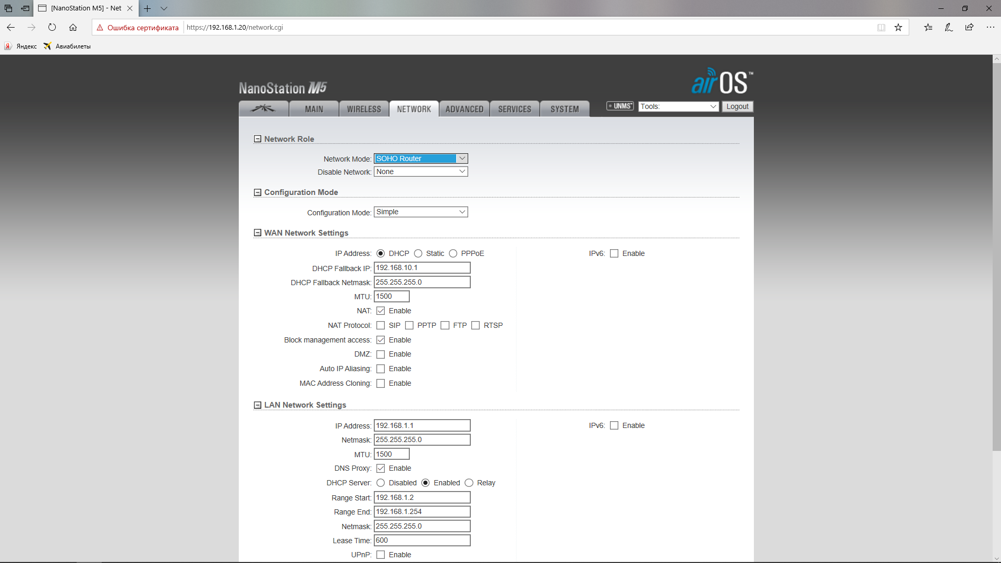Open reading view icon in address bar
The height and width of the screenshot is (563, 1001).
(881, 28)
